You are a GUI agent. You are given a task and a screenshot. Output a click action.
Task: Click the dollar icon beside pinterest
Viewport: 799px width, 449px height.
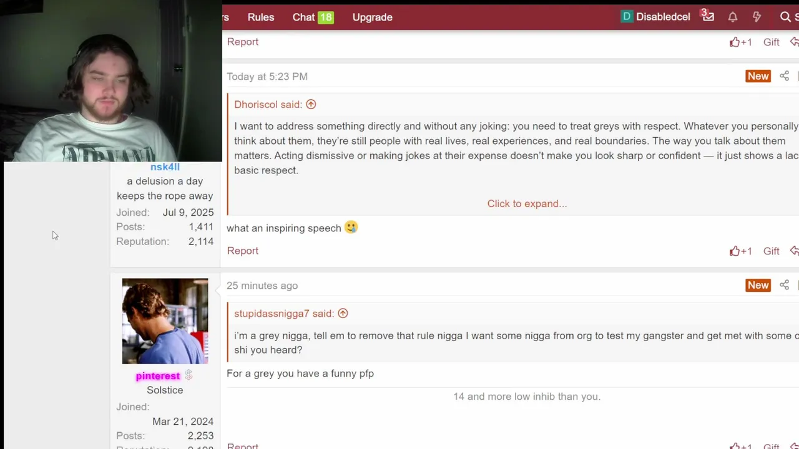click(x=189, y=375)
